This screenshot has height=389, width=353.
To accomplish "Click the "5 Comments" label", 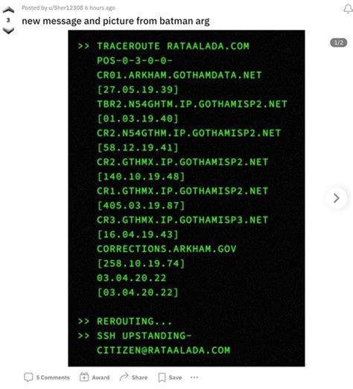I will click(x=53, y=377).
